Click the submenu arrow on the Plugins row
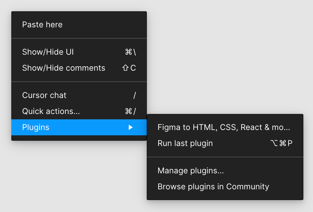This screenshot has height=212, width=313. (x=130, y=127)
